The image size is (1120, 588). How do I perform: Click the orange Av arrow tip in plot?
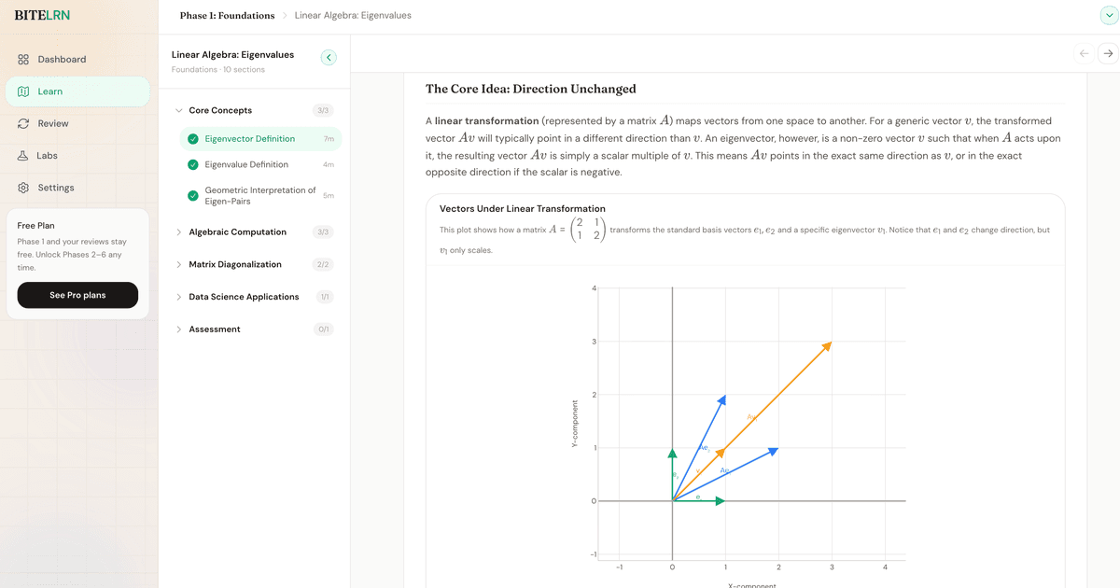click(826, 347)
